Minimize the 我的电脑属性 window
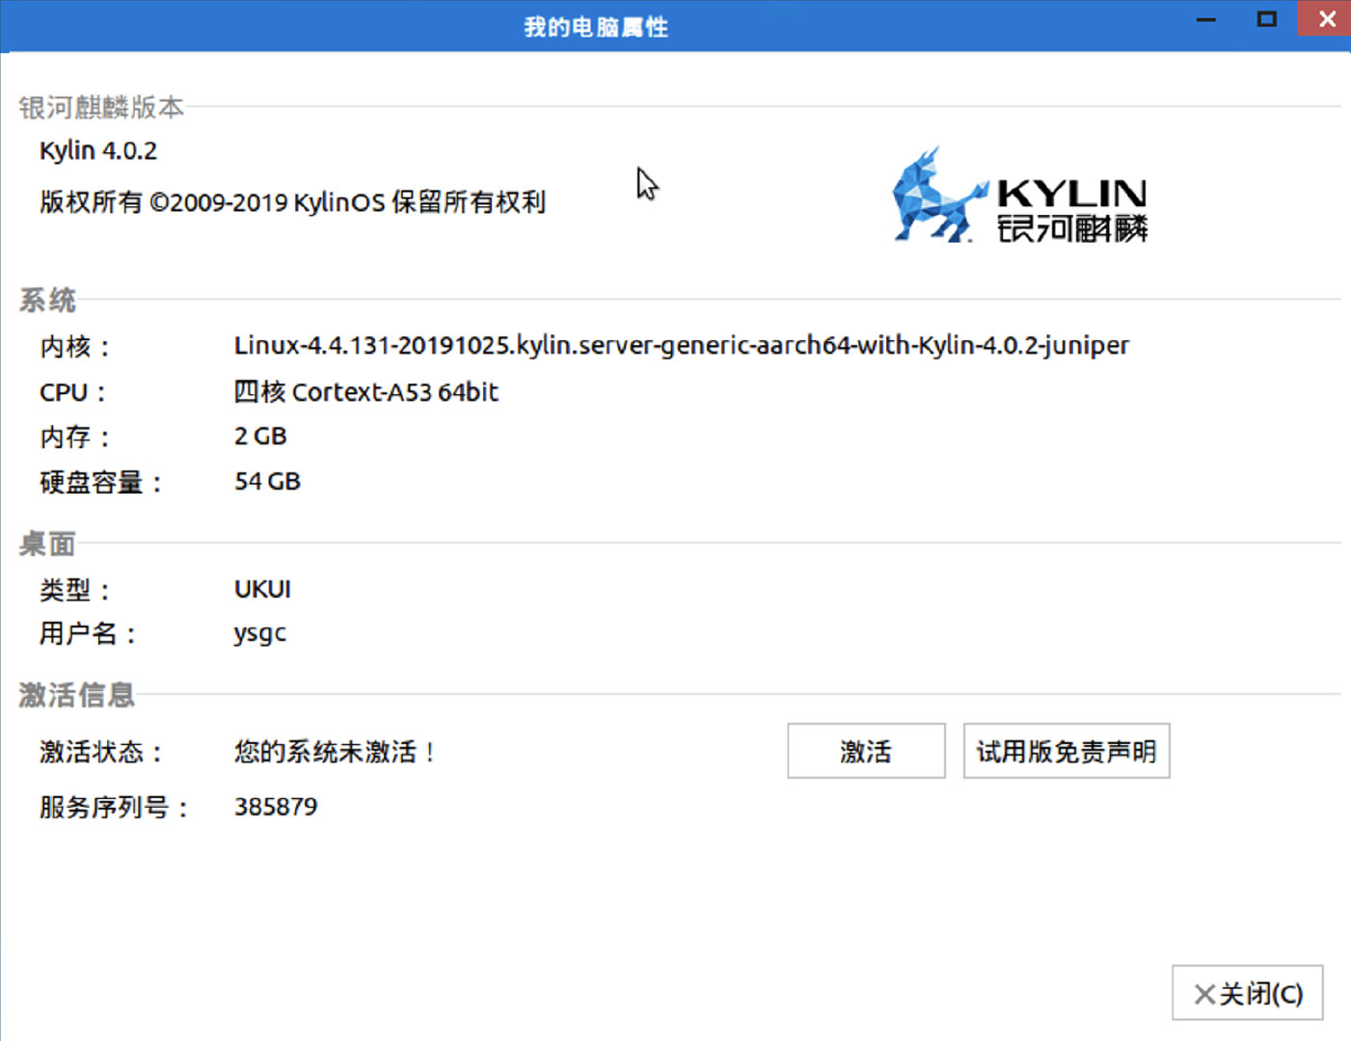Viewport: 1351px width, 1041px height. (x=1206, y=19)
